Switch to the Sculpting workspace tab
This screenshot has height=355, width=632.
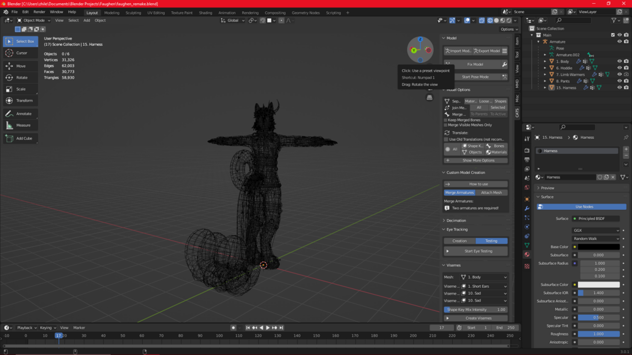[133, 13]
